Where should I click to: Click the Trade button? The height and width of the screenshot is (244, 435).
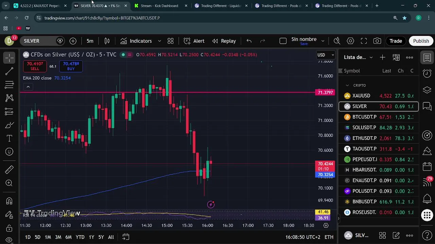pyautogui.click(x=396, y=41)
